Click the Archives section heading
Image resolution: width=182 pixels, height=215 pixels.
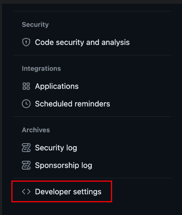tap(36, 130)
